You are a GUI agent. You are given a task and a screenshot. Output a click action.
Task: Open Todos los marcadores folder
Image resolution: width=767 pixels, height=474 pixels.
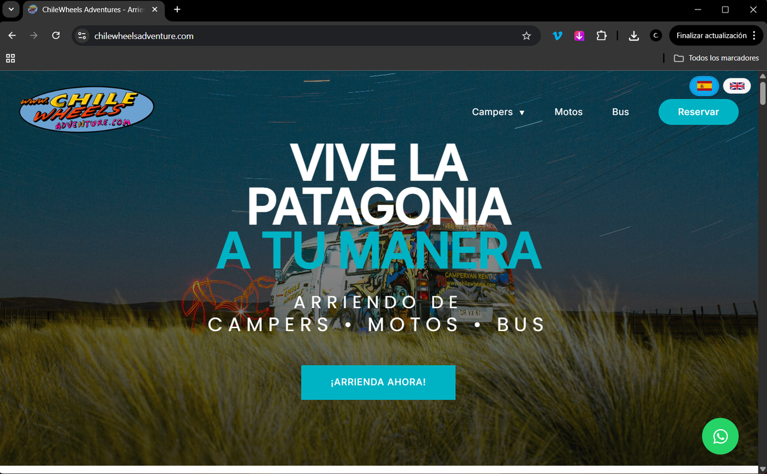[x=717, y=58]
